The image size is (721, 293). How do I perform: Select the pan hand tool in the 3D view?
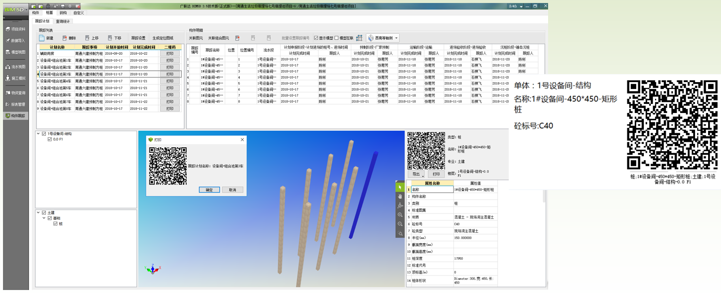point(400,196)
